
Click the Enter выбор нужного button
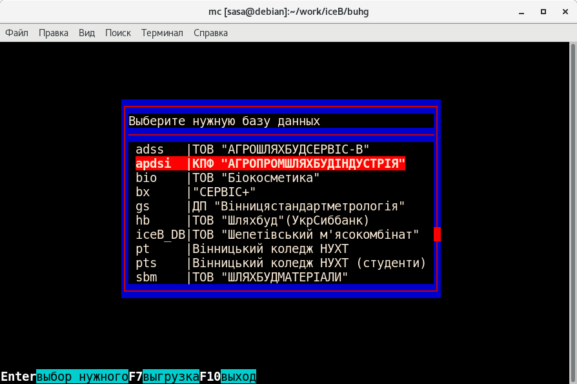coord(65,376)
